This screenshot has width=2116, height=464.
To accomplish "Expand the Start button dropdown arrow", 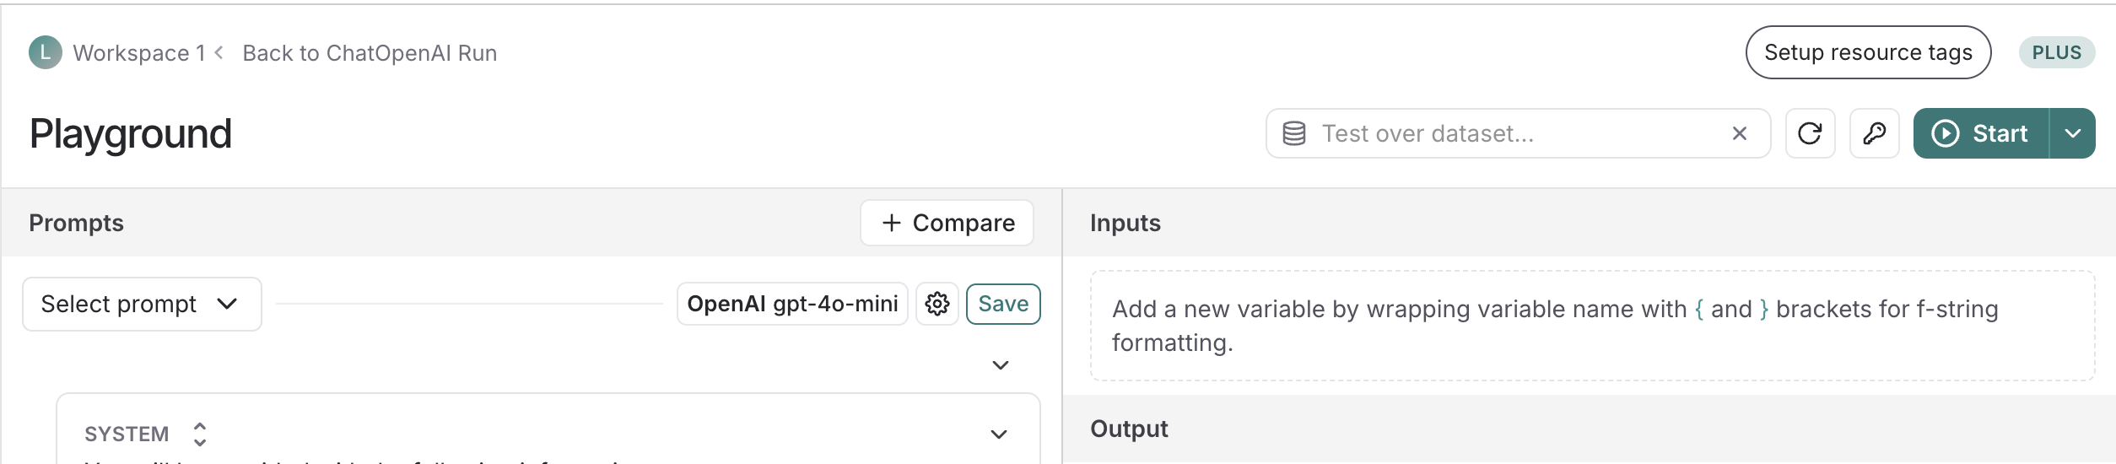I will coord(2072,133).
